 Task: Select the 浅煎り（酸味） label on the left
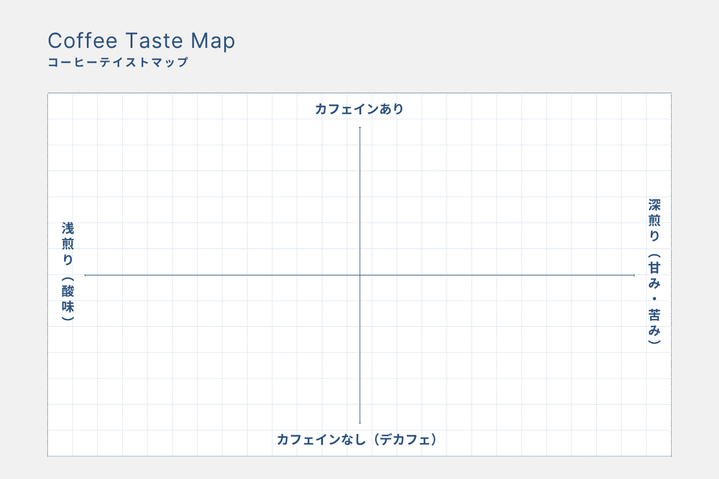click(68, 272)
